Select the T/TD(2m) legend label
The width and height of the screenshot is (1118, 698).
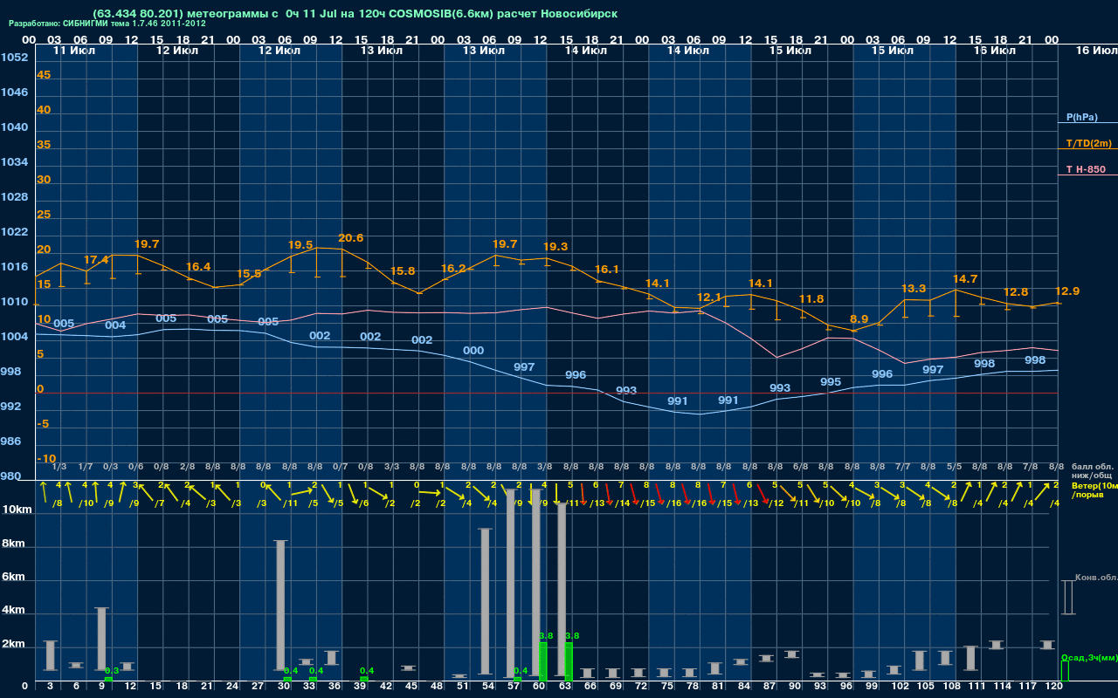click(x=1089, y=143)
